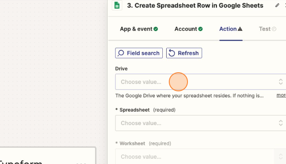This screenshot has height=164, width=286.
Task: Click the Spreadsheet dropdown chevron arrows
Action: click(281, 123)
